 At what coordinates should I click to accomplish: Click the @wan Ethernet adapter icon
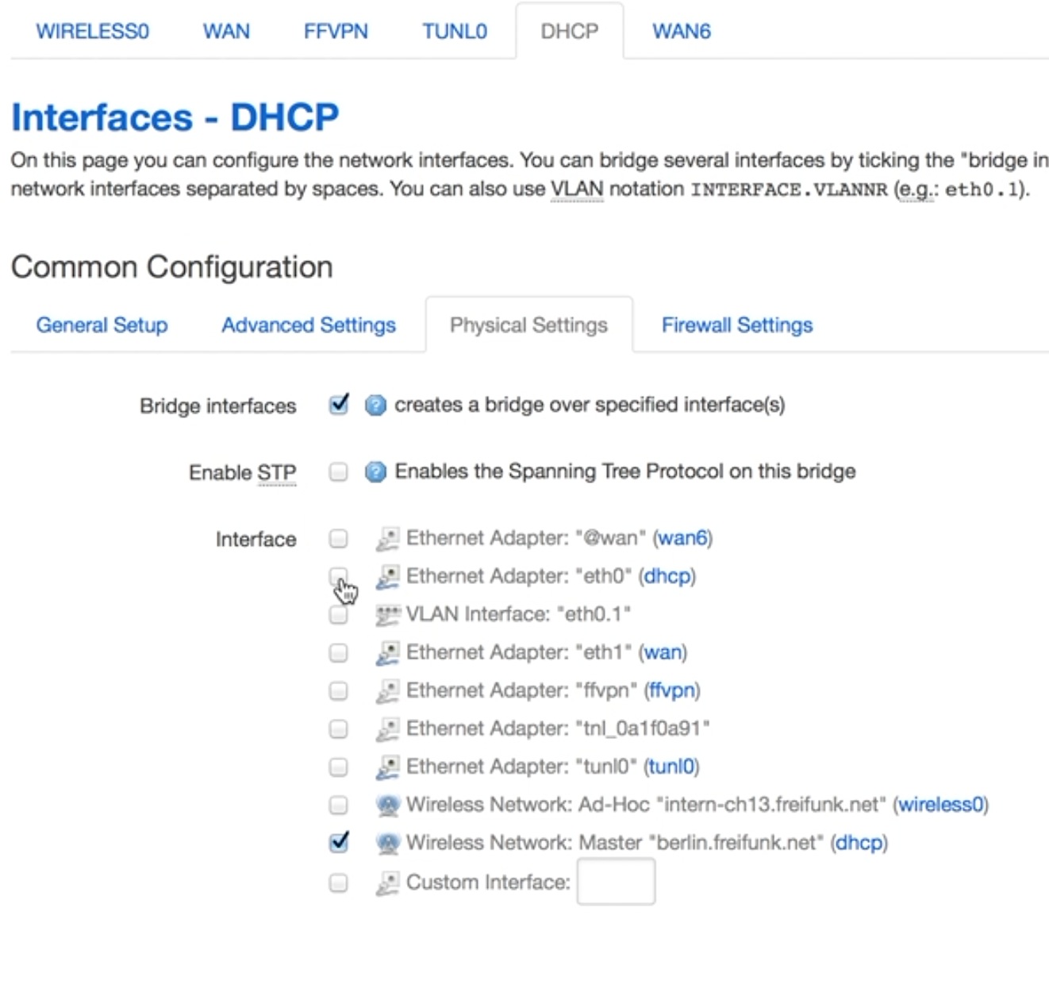[387, 539]
